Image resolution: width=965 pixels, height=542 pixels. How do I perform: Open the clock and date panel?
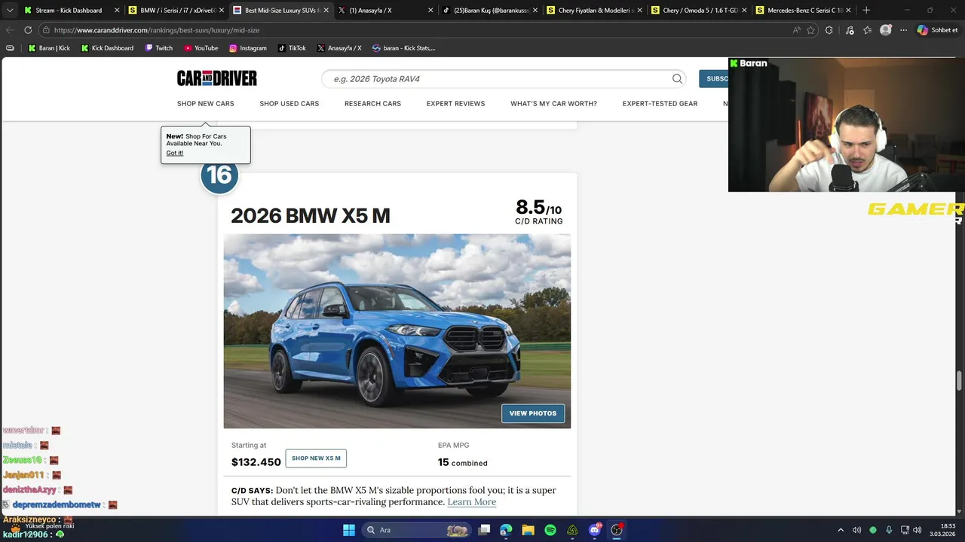coord(942,530)
